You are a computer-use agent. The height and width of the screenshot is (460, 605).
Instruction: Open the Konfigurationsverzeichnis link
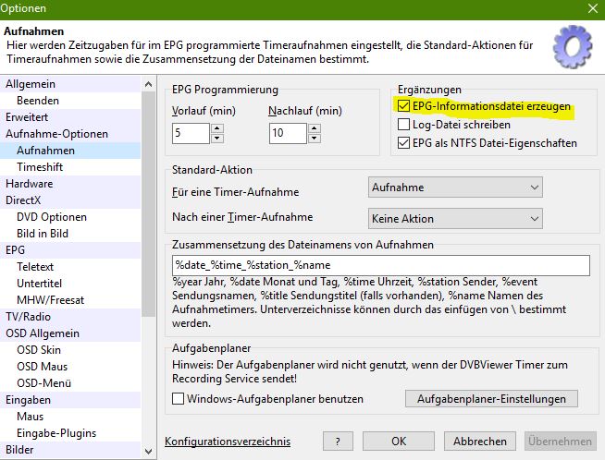pyautogui.click(x=227, y=442)
